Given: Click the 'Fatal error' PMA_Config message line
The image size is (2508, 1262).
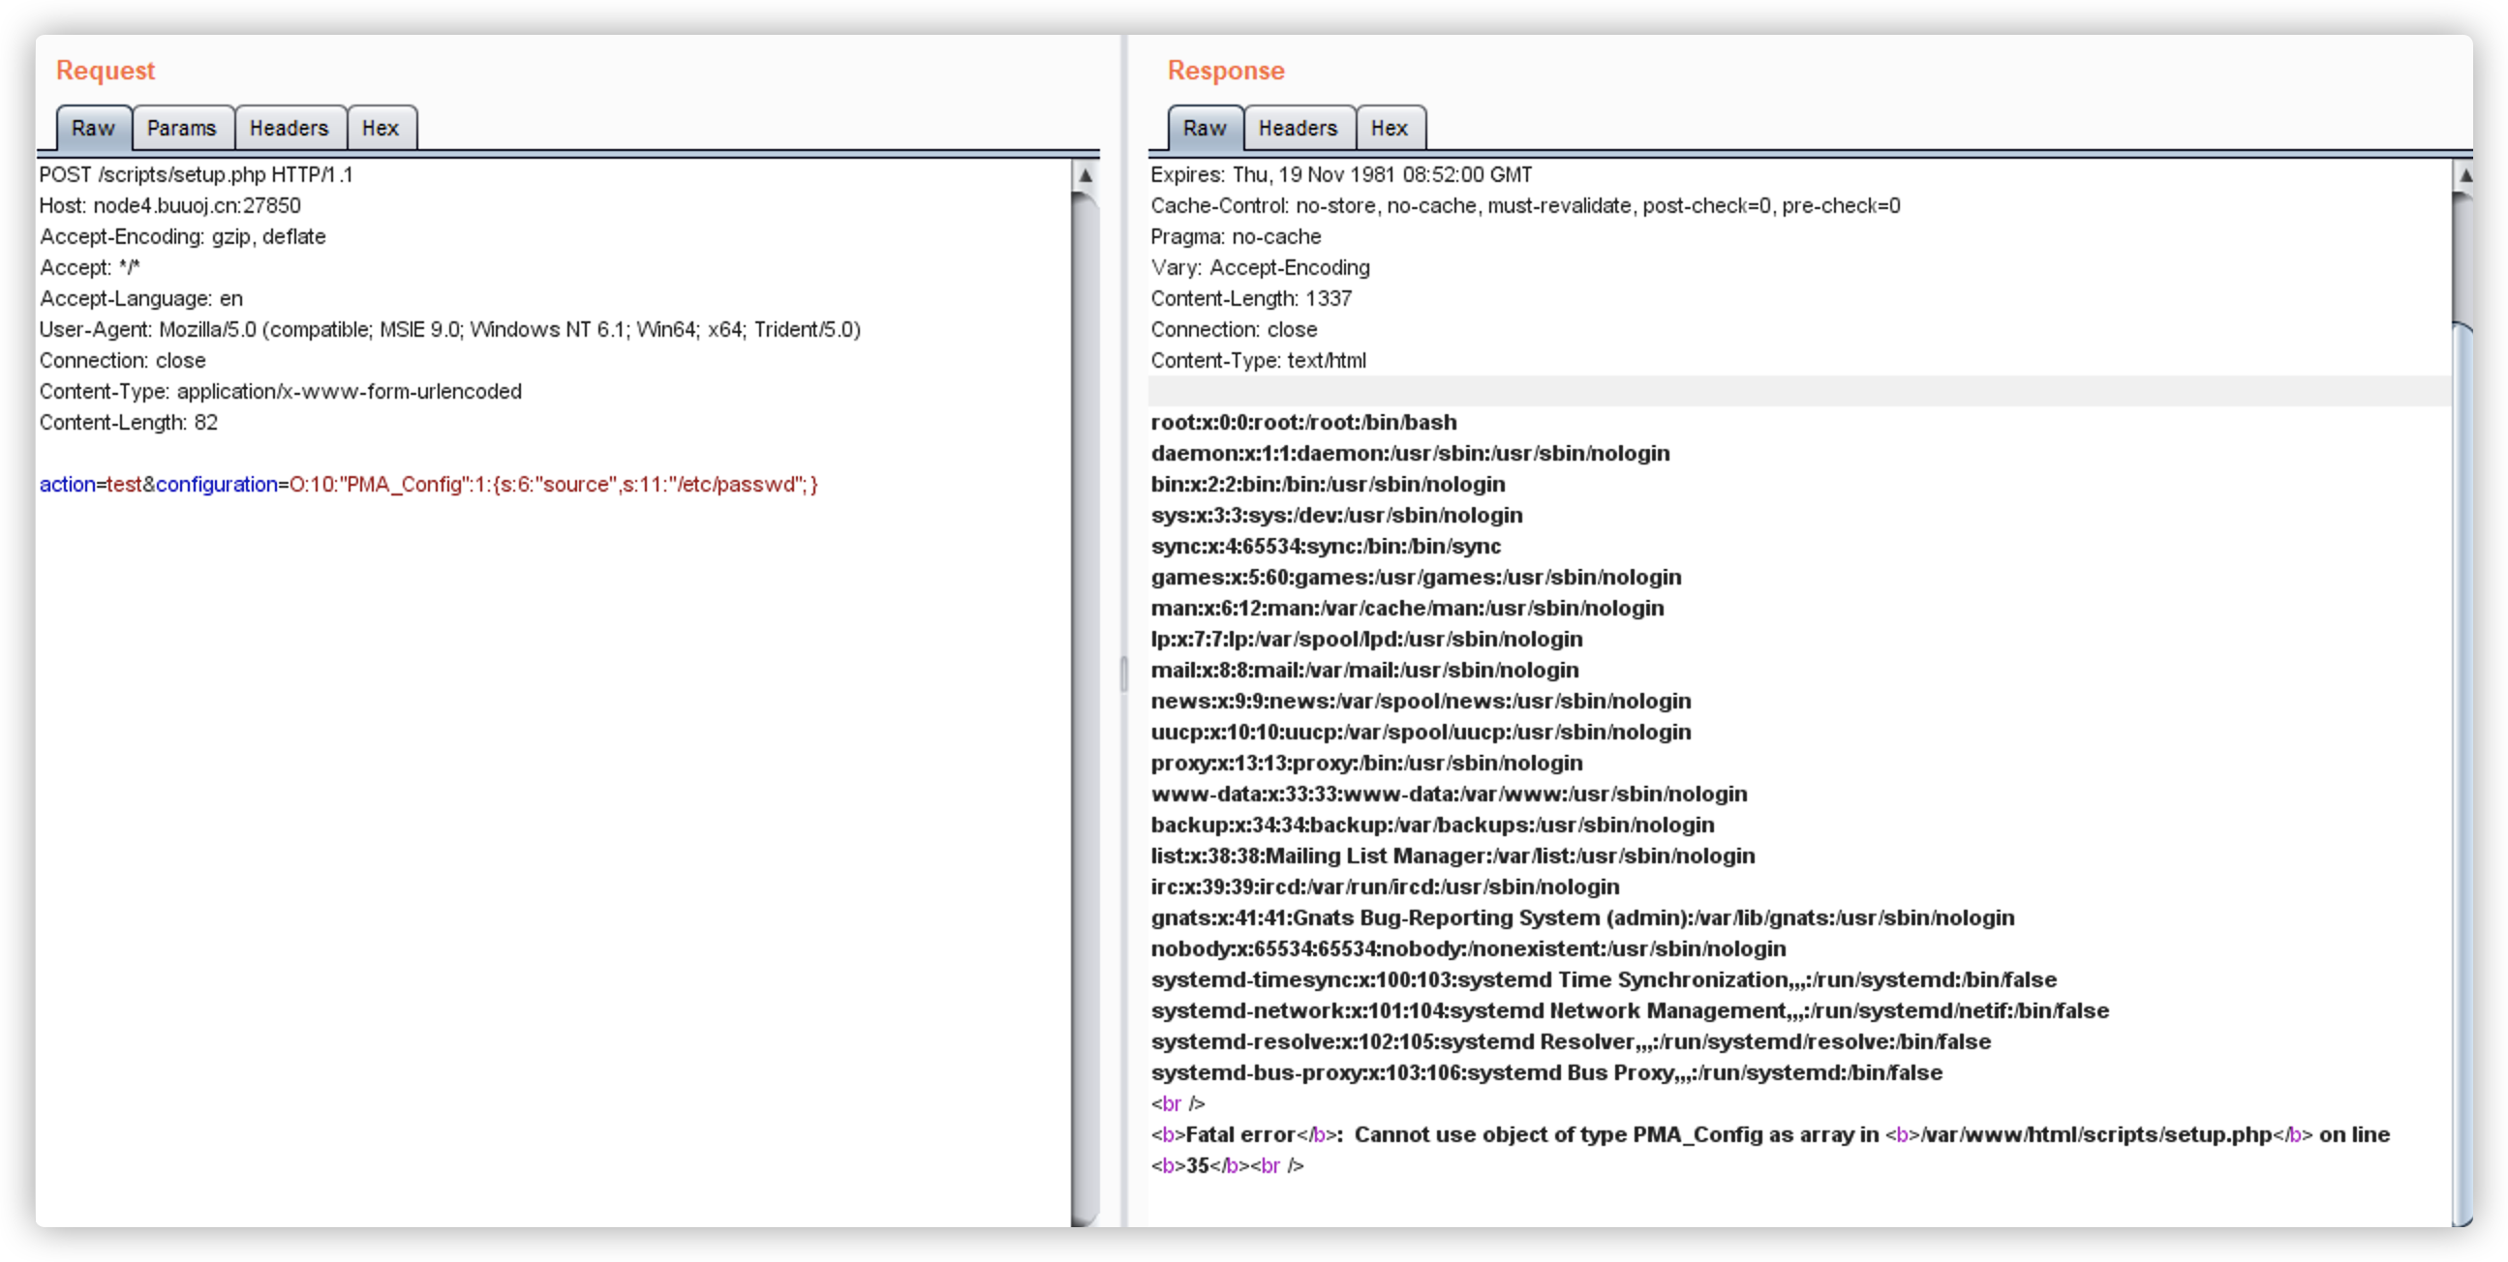Looking at the screenshot, I should pos(1771,1135).
